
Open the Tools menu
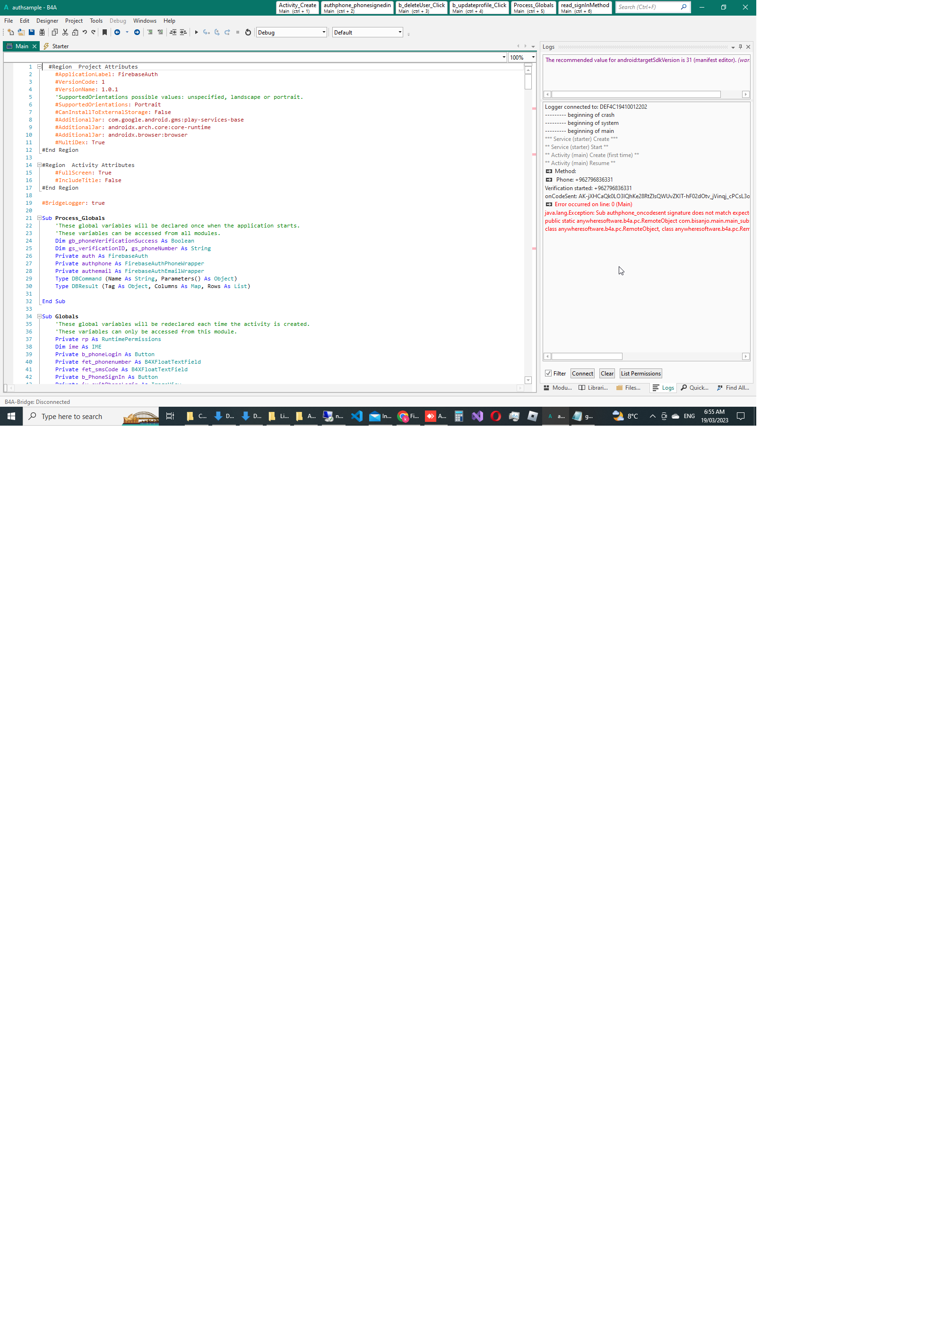(96, 20)
